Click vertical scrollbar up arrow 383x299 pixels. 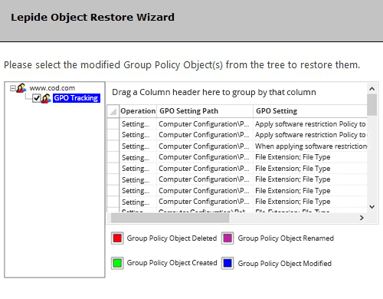tap(372, 89)
